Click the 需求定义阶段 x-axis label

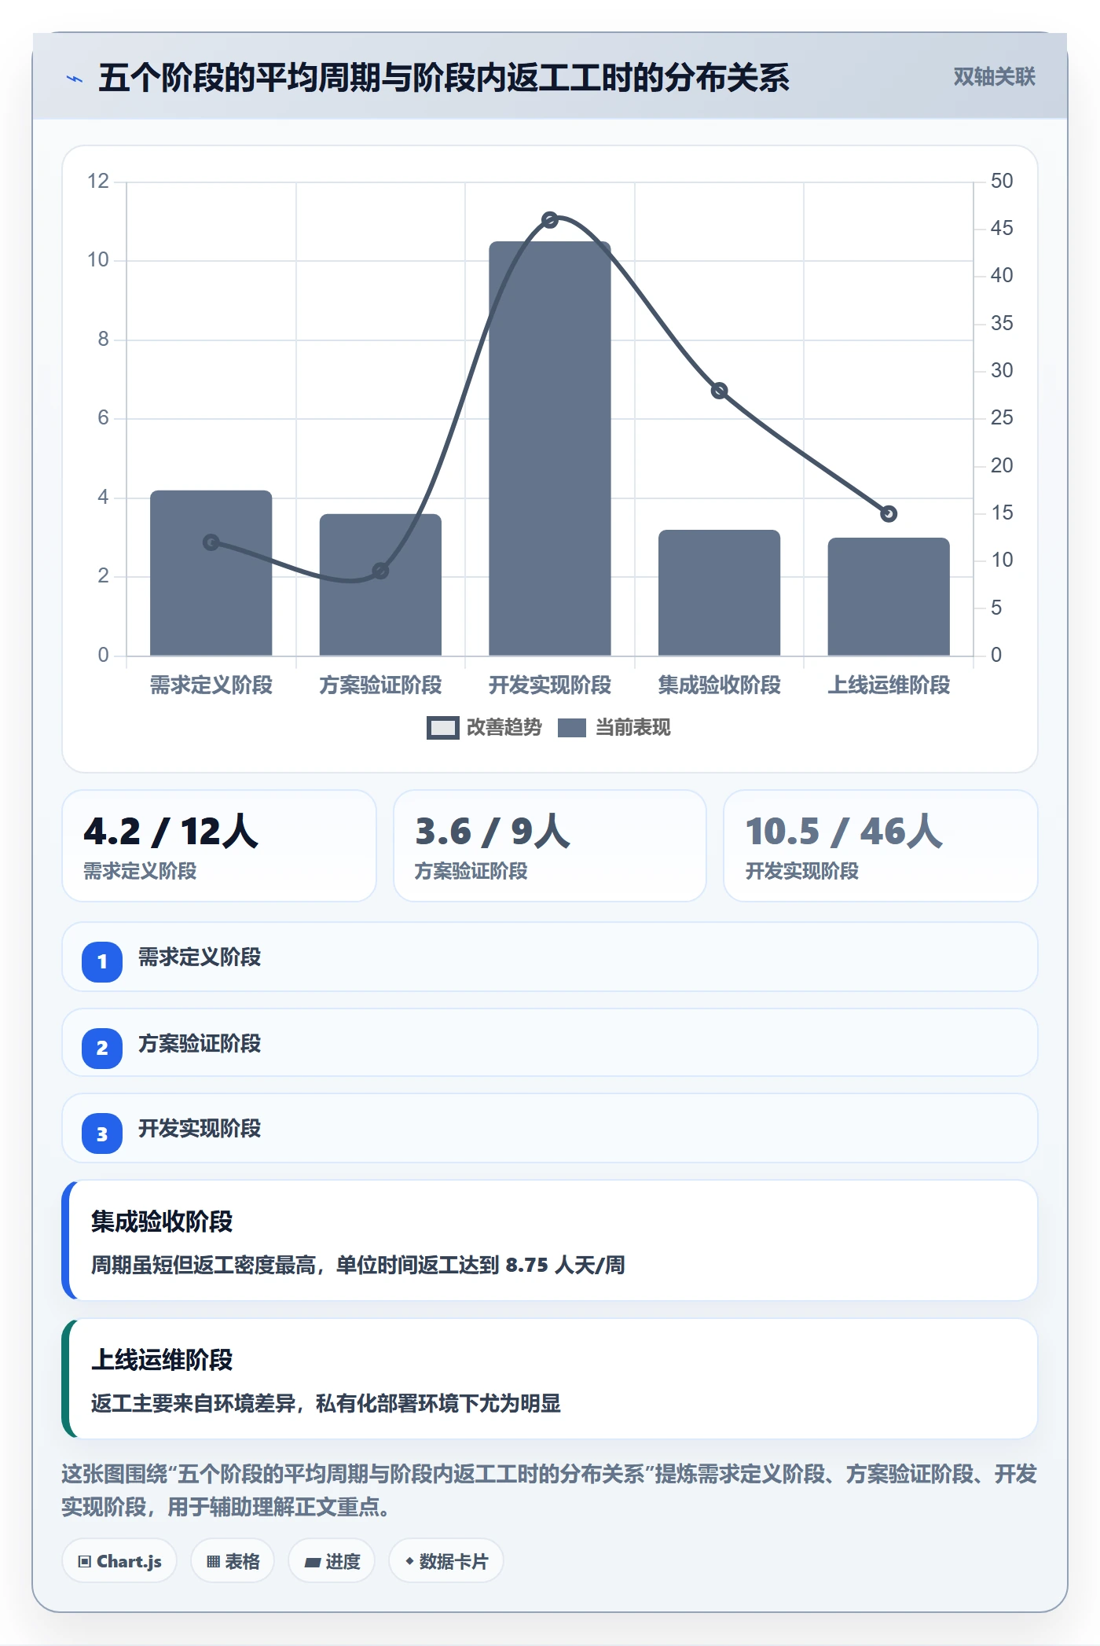click(x=211, y=685)
